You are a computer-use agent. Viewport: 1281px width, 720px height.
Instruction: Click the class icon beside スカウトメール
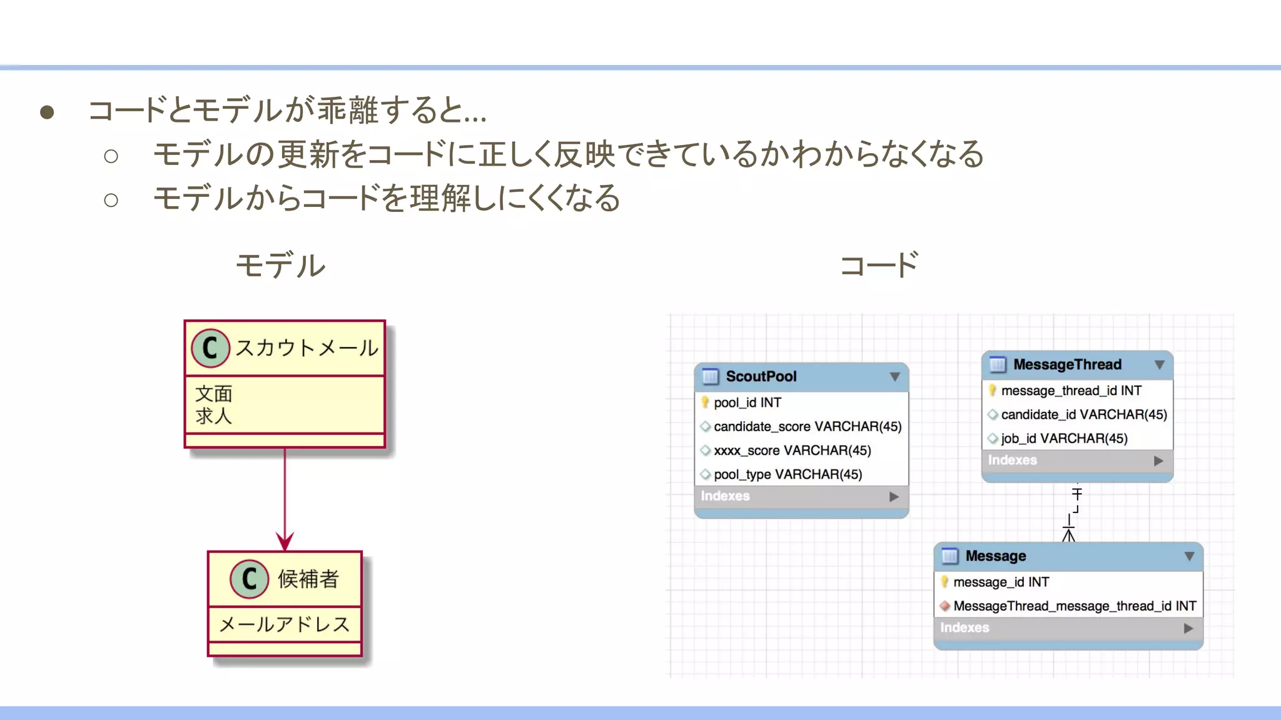coord(210,348)
